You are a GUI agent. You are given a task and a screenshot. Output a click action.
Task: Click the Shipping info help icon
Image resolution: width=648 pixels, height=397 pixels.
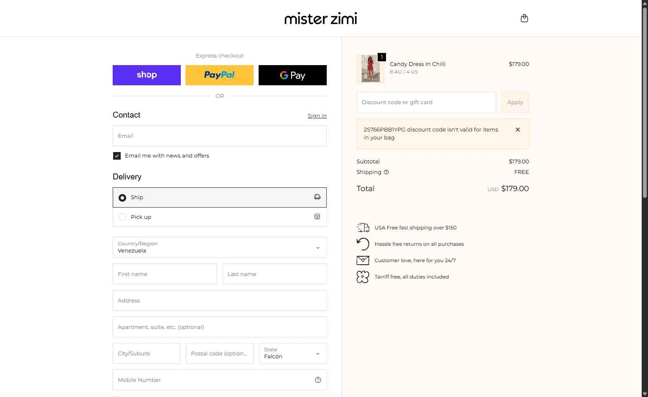click(x=386, y=172)
